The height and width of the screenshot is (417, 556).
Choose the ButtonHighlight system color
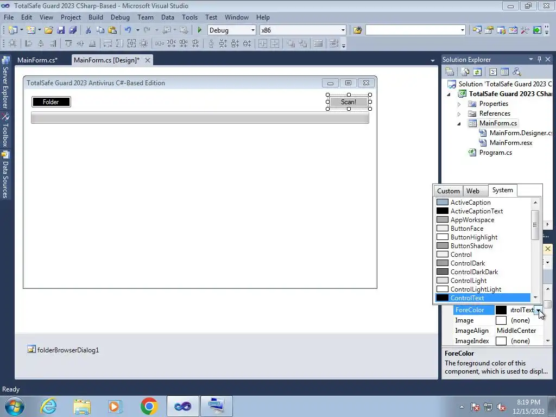point(483,237)
